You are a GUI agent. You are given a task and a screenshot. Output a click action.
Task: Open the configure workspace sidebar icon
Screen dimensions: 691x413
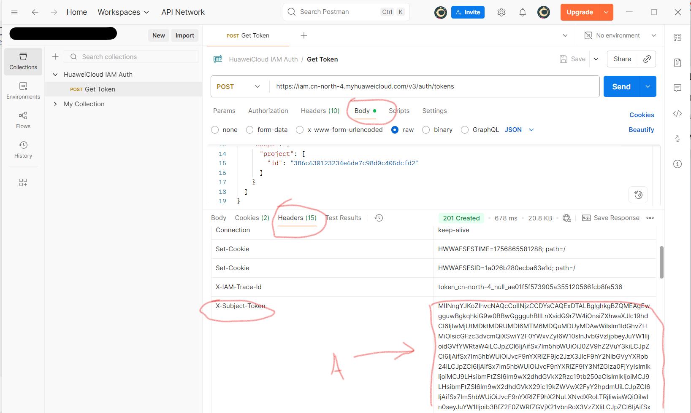(x=23, y=182)
